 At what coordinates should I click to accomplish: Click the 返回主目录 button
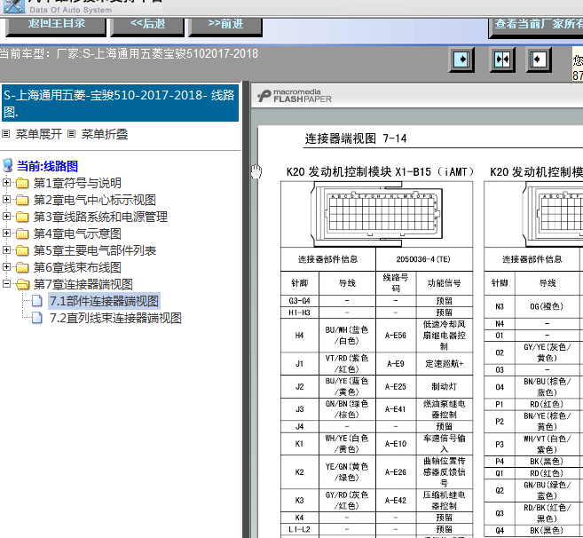tap(56, 27)
